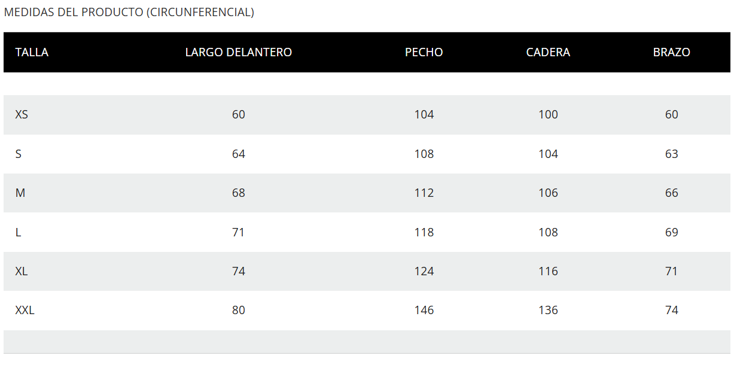This screenshot has width=740, height=365.
Task: Click the CADERA column header
Action: 548,52
